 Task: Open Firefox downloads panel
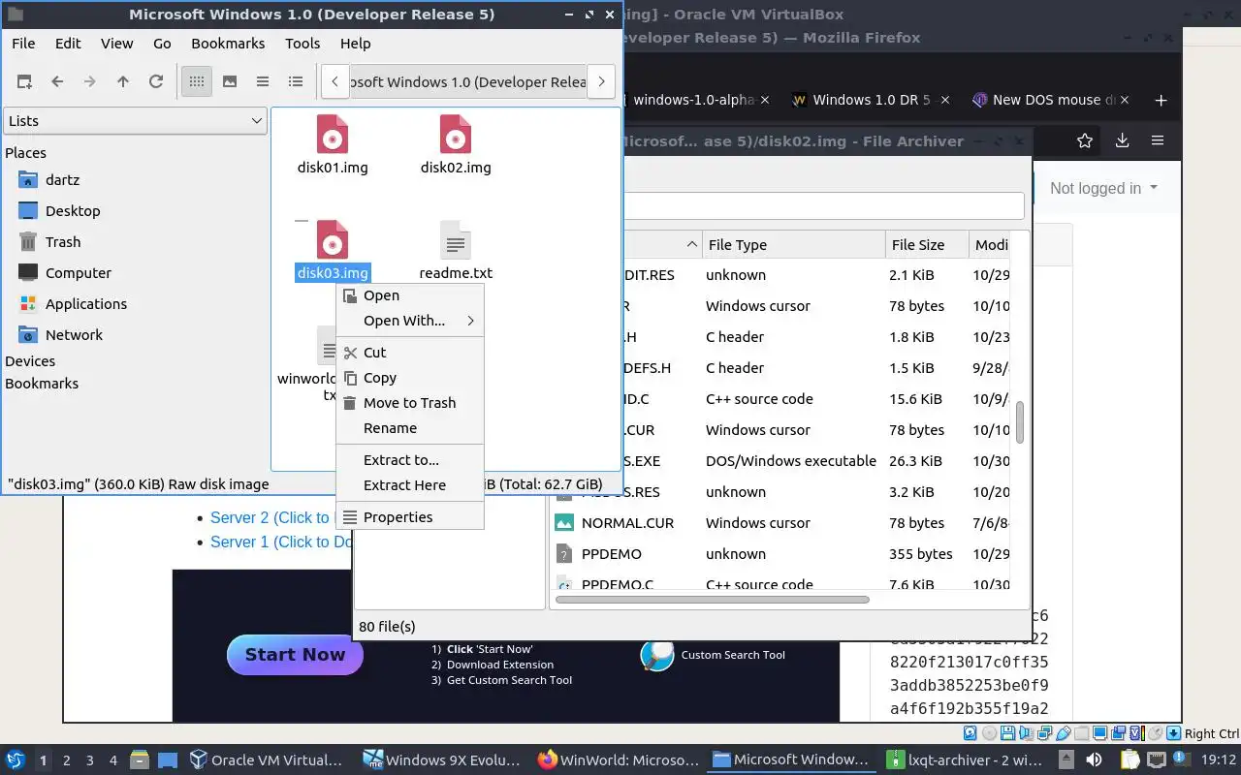click(x=1122, y=141)
